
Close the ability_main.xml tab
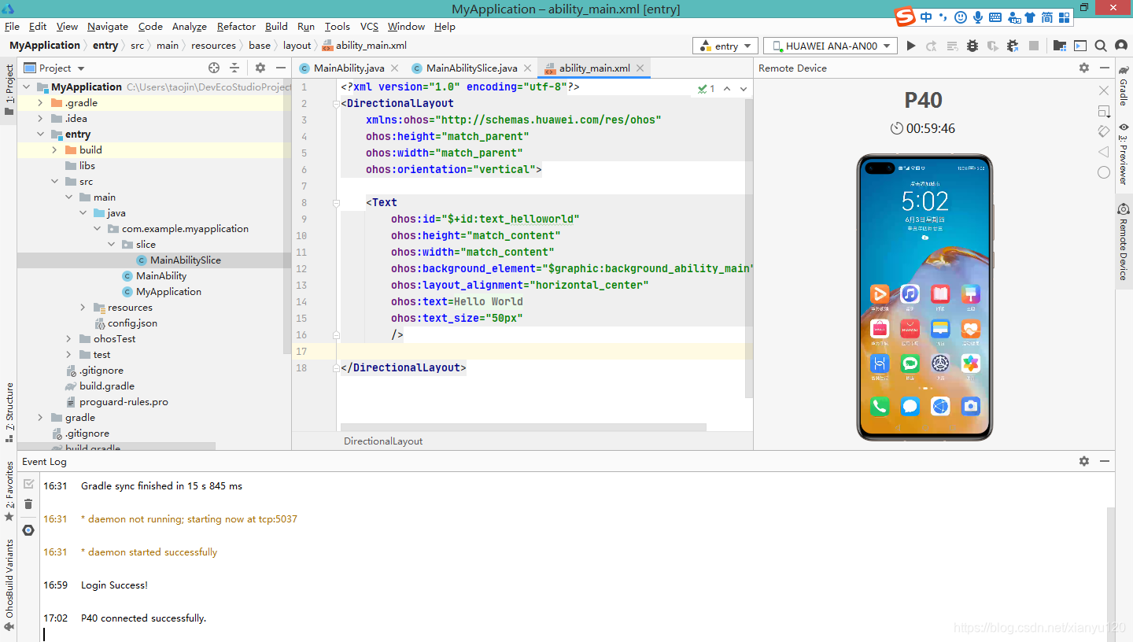click(x=640, y=68)
